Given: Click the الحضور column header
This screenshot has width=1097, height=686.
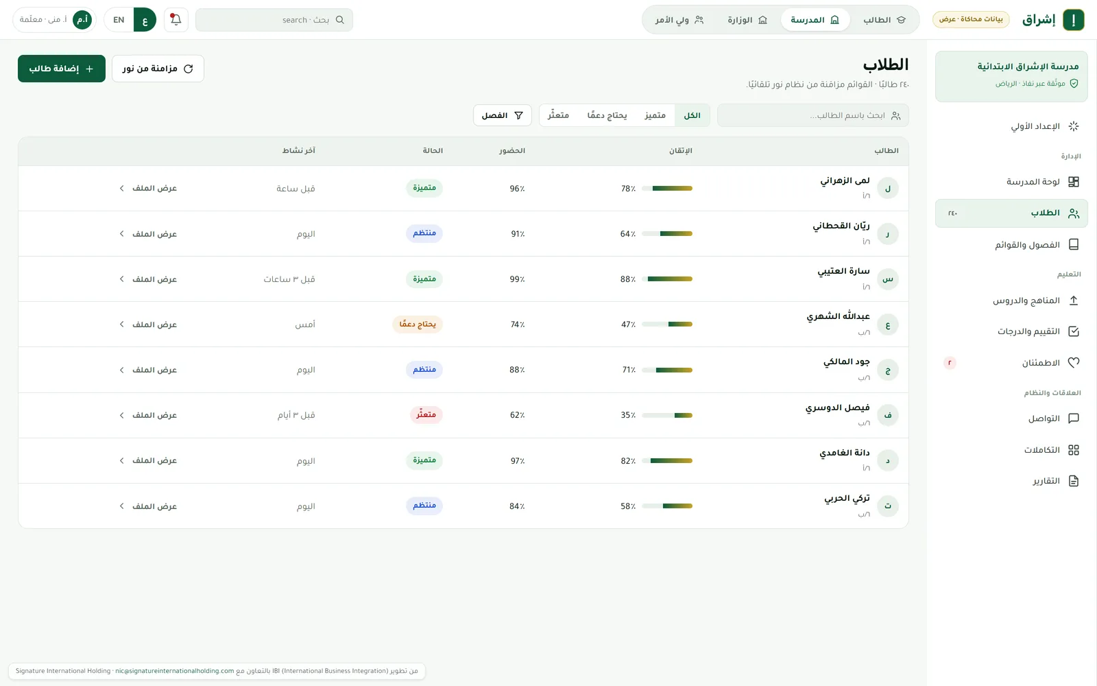Looking at the screenshot, I should coord(512,150).
